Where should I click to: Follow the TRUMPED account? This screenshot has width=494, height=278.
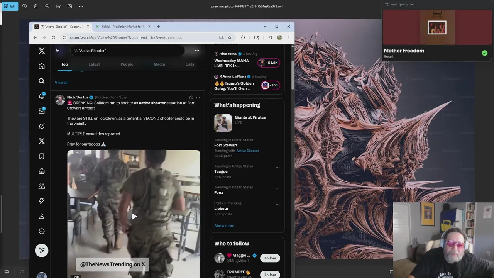tap(270, 275)
